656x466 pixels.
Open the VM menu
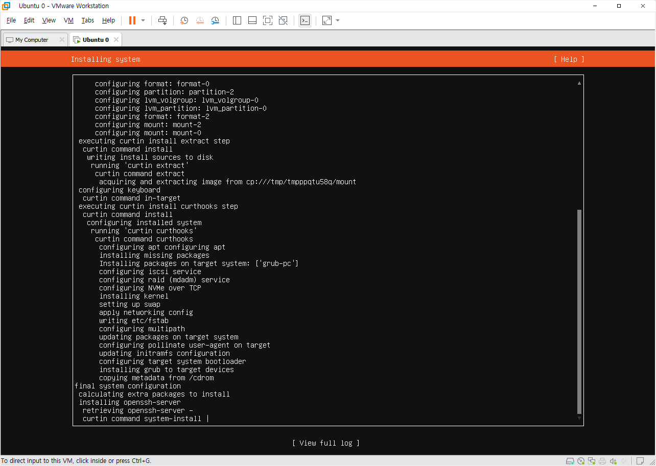69,20
